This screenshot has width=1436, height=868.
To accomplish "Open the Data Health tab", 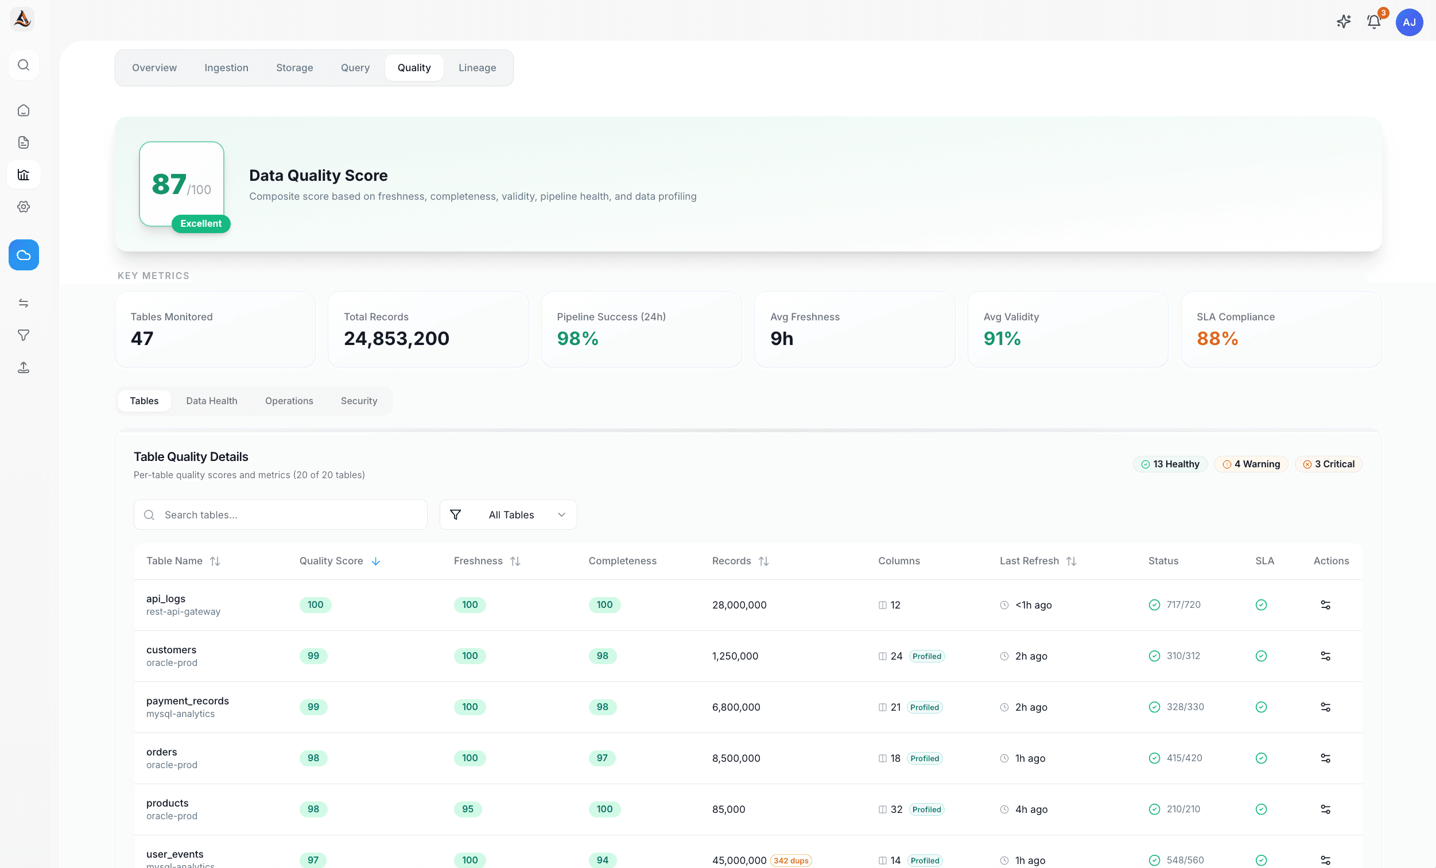I will [x=212, y=401].
